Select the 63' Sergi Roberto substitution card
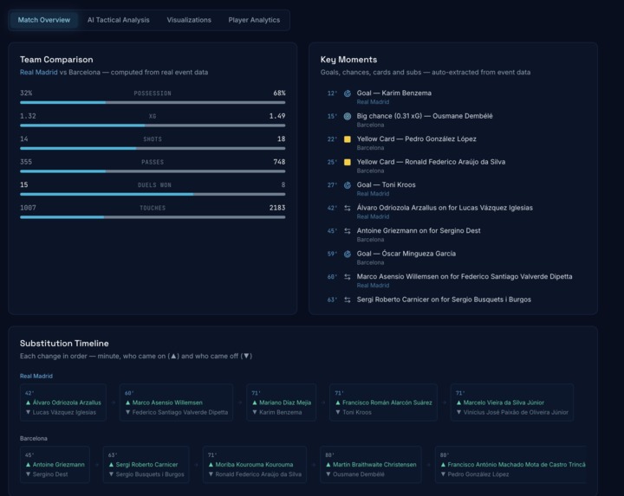The width and height of the screenshot is (624, 496). point(146,464)
